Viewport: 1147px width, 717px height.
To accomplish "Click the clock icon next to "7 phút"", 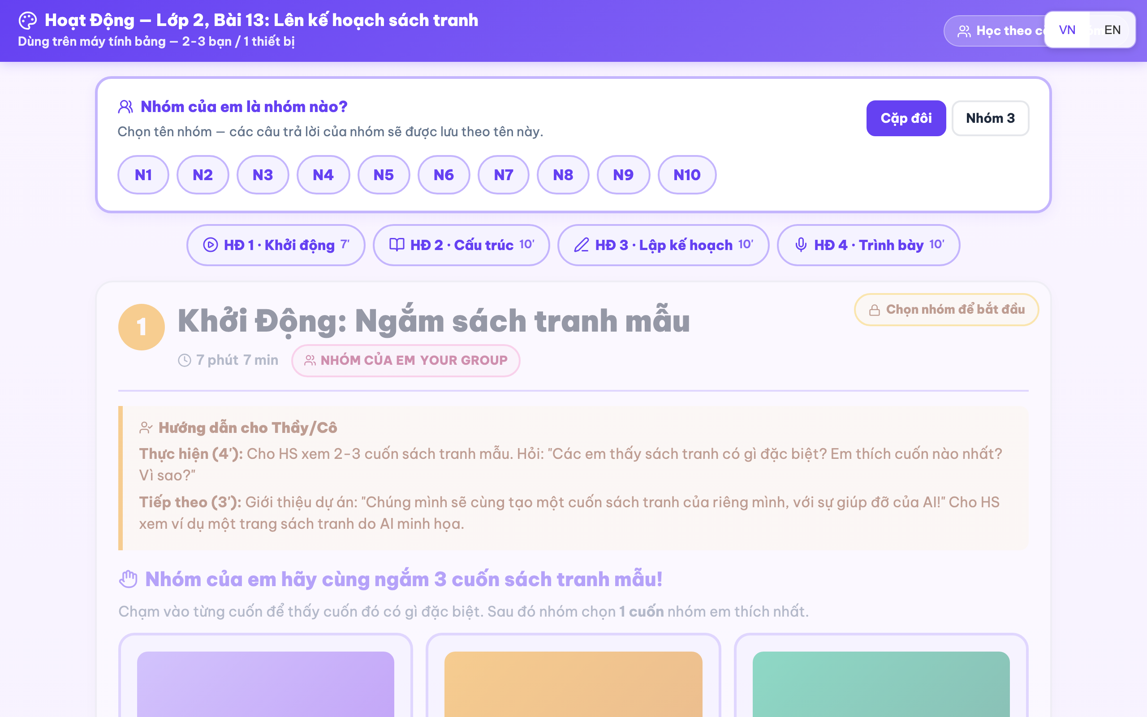I will pyautogui.click(x=185, y=360).
